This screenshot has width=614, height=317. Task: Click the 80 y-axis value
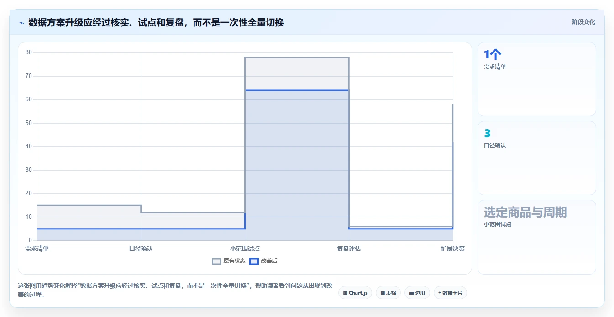(29, 52)
